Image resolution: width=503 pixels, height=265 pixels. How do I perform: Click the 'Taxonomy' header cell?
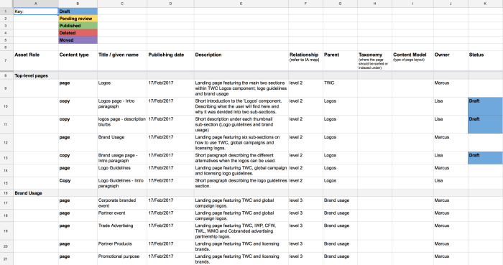pos(374,60)
